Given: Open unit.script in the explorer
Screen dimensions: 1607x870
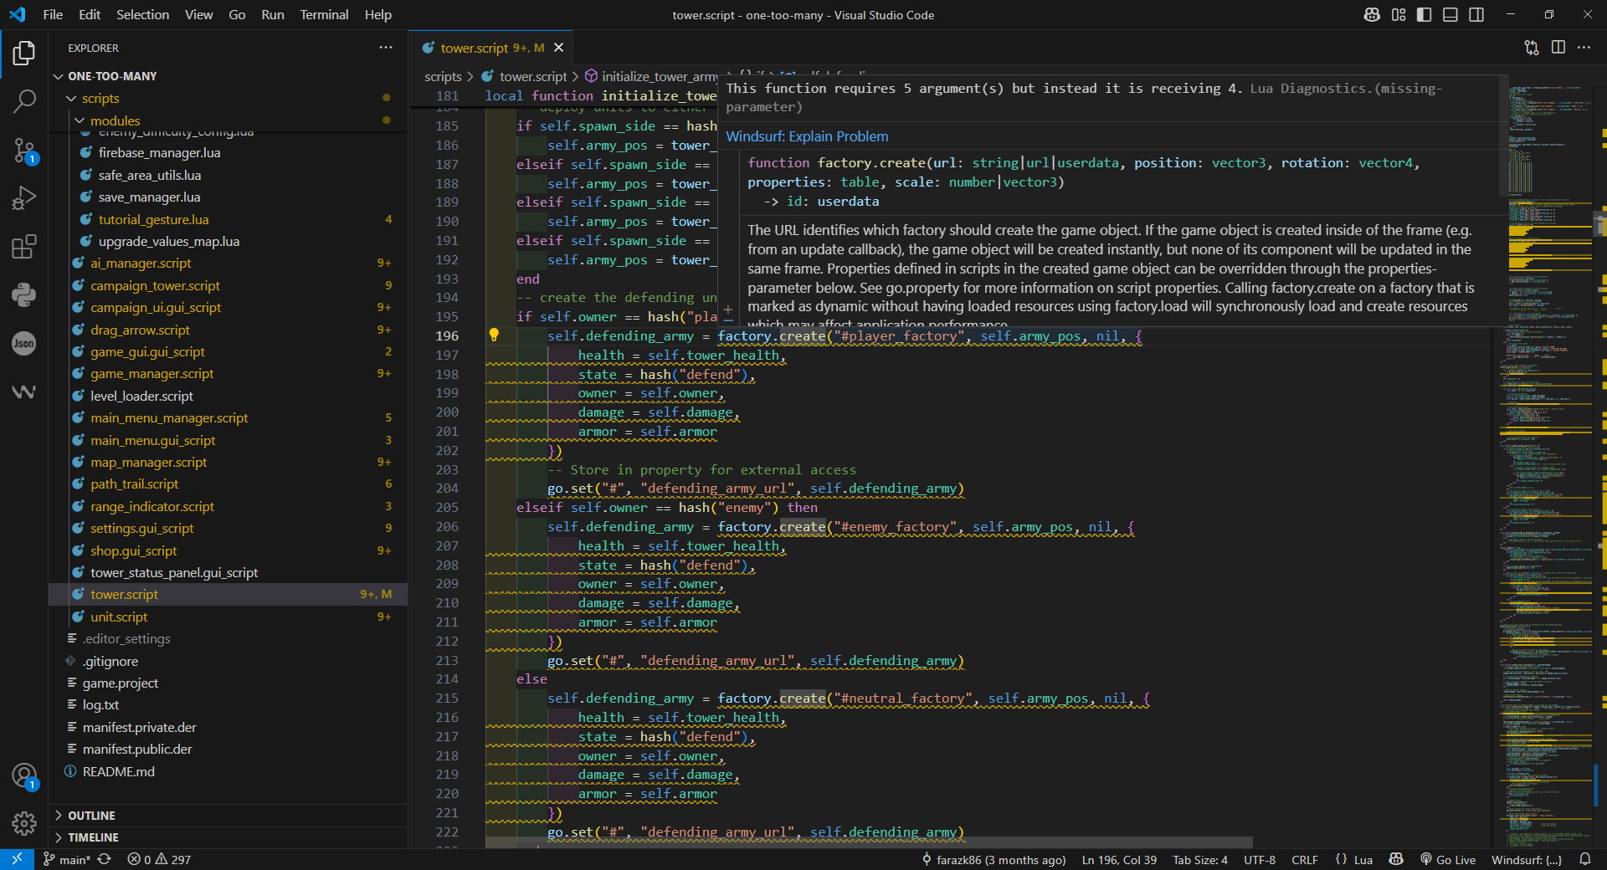Looking at the screenshot, I should point(119,617).
